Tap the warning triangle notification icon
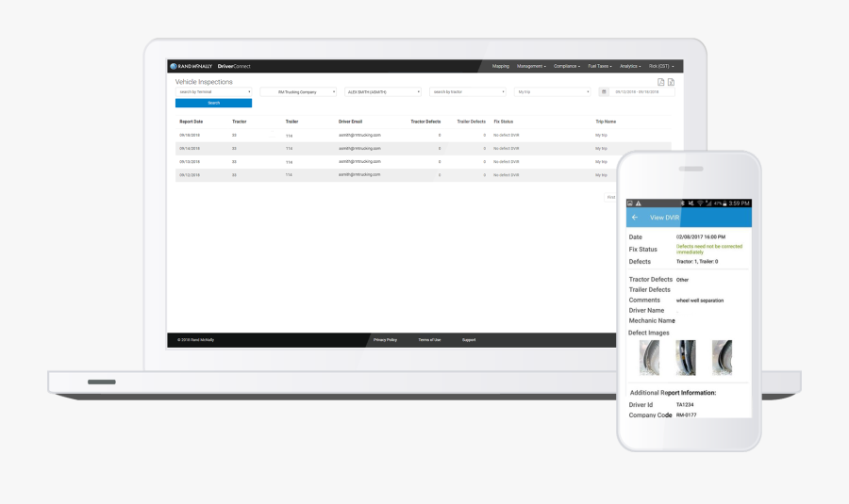This screenshot has height=504, width=849. [x=639, y=203]
